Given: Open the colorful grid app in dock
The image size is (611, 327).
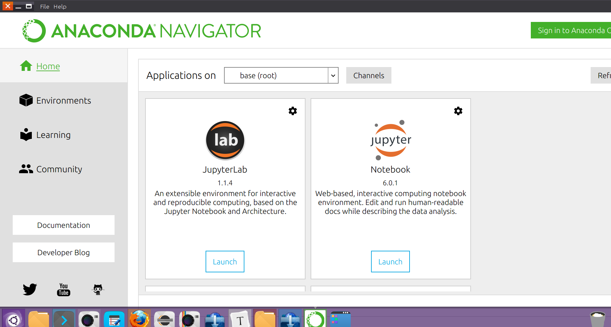Looking at the screenshot, I should tap(341, 319).
